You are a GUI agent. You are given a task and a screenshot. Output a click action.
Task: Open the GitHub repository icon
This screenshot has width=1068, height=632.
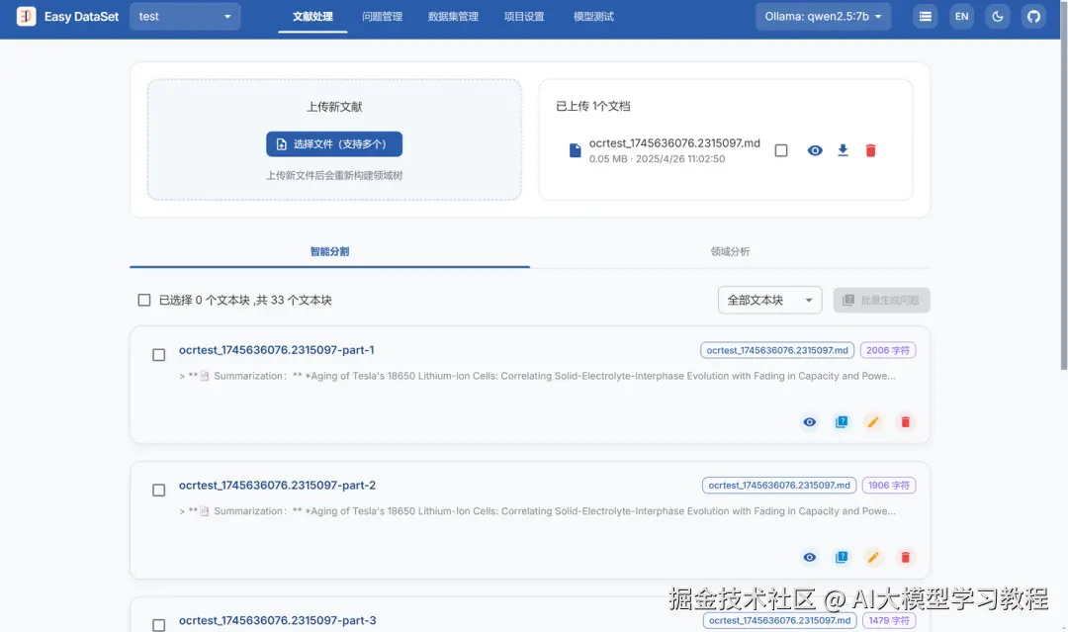(x=1033, y=17)
